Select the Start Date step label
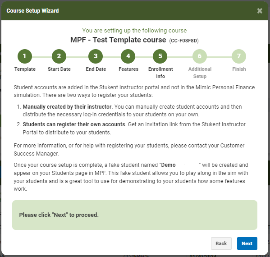This screenshot has height=257, width=270. coord(59,69)
